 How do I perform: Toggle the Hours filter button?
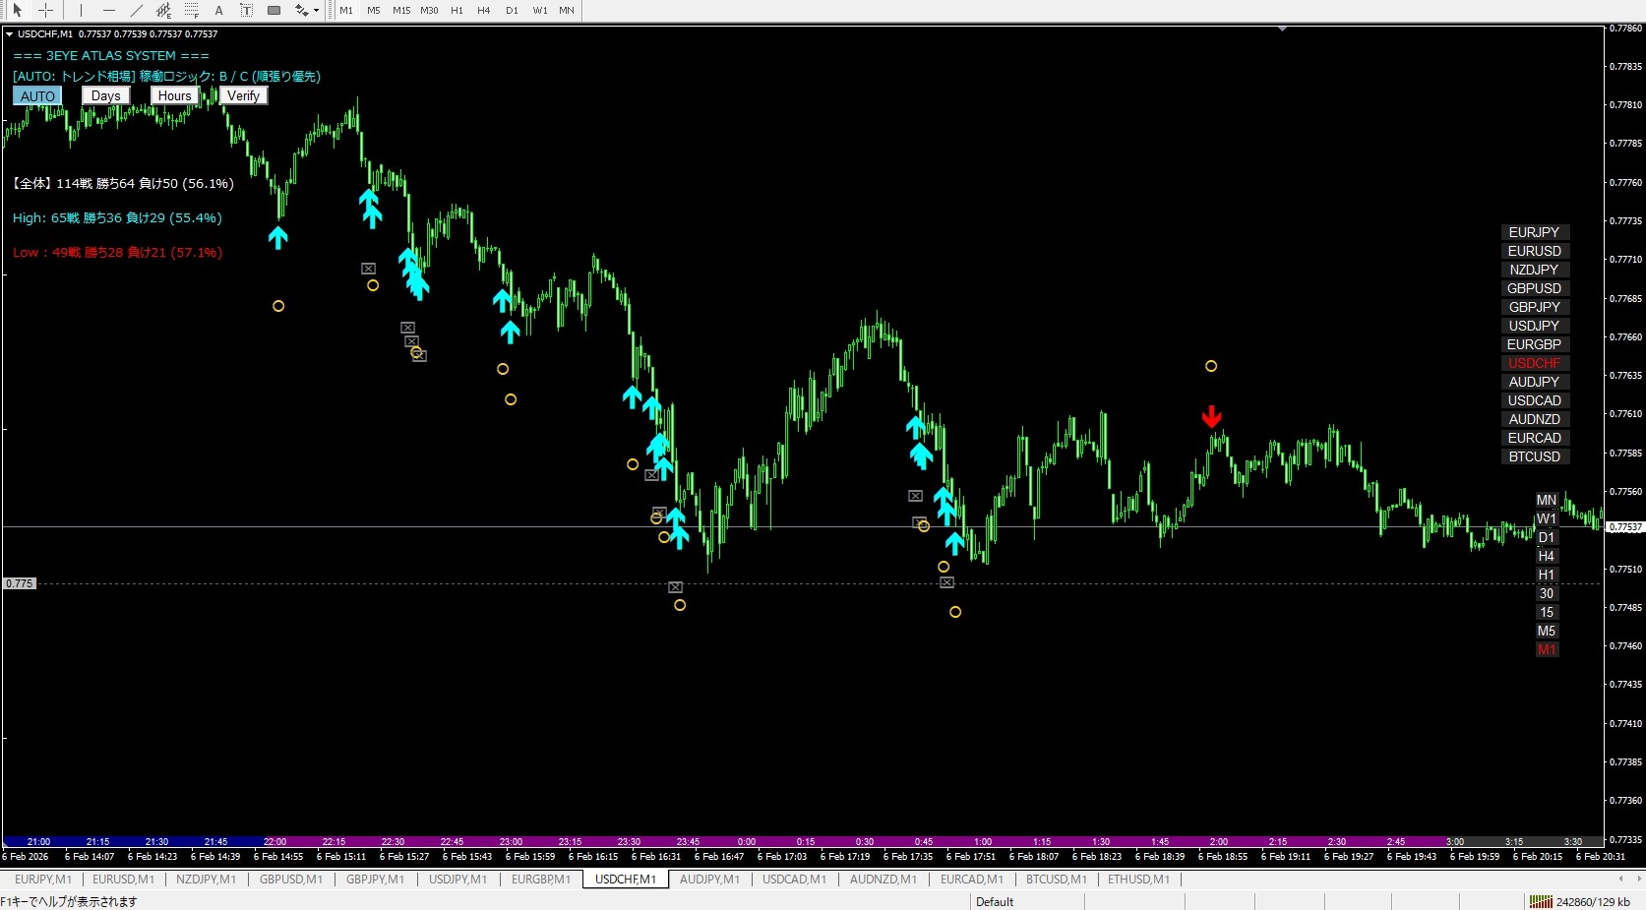pyautogui.click(x=174, y=95)
